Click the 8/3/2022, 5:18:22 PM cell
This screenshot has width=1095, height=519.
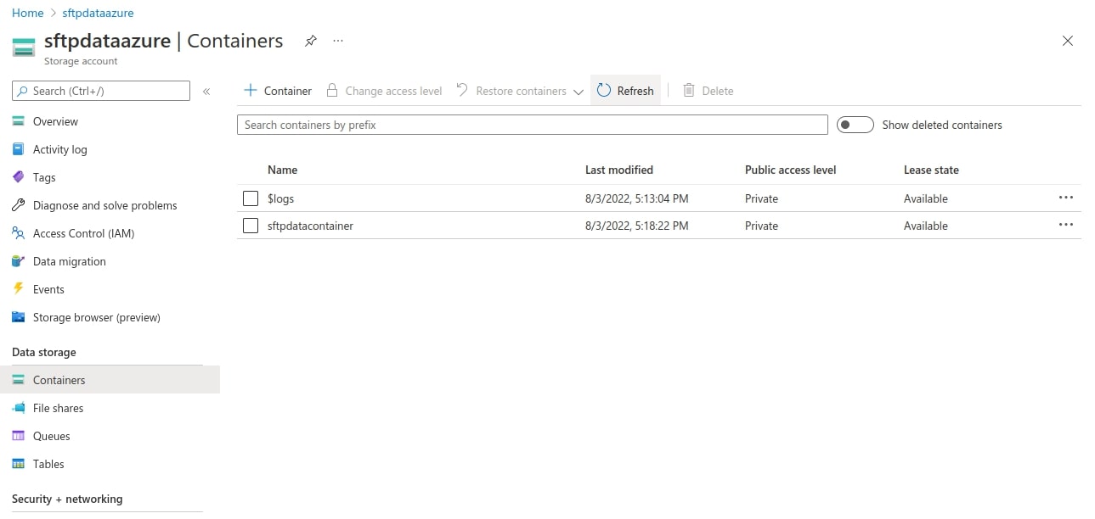(637, 226)
